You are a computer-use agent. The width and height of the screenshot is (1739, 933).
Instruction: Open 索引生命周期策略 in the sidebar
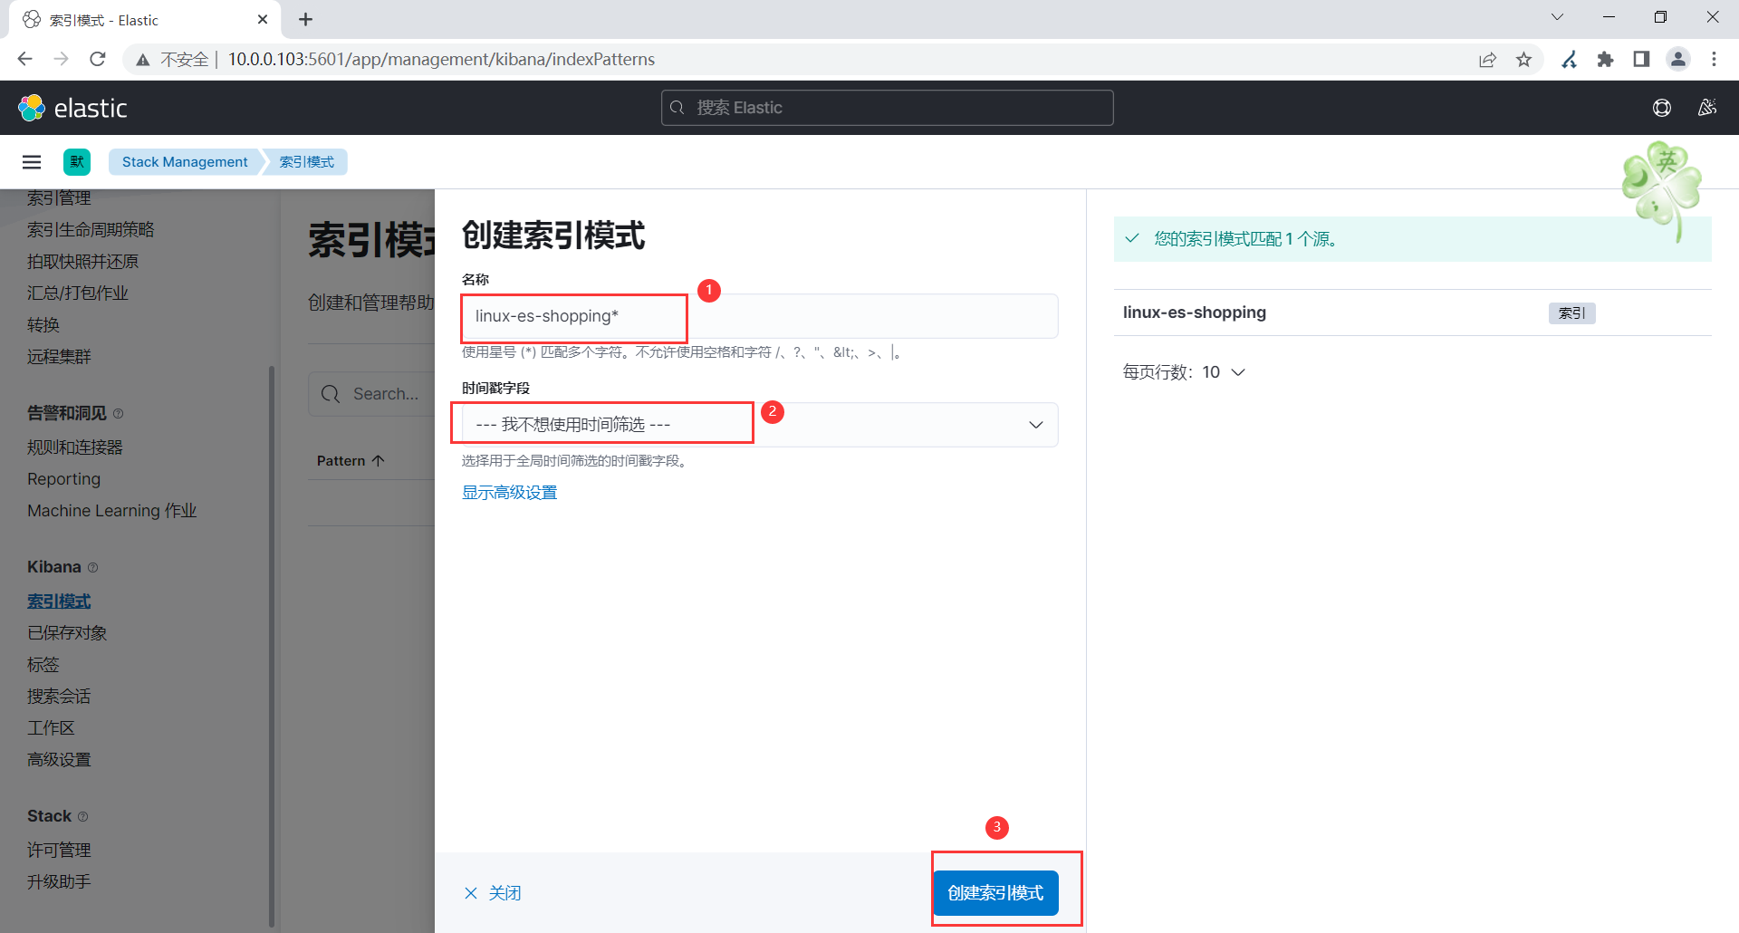(x=91, y=230)
